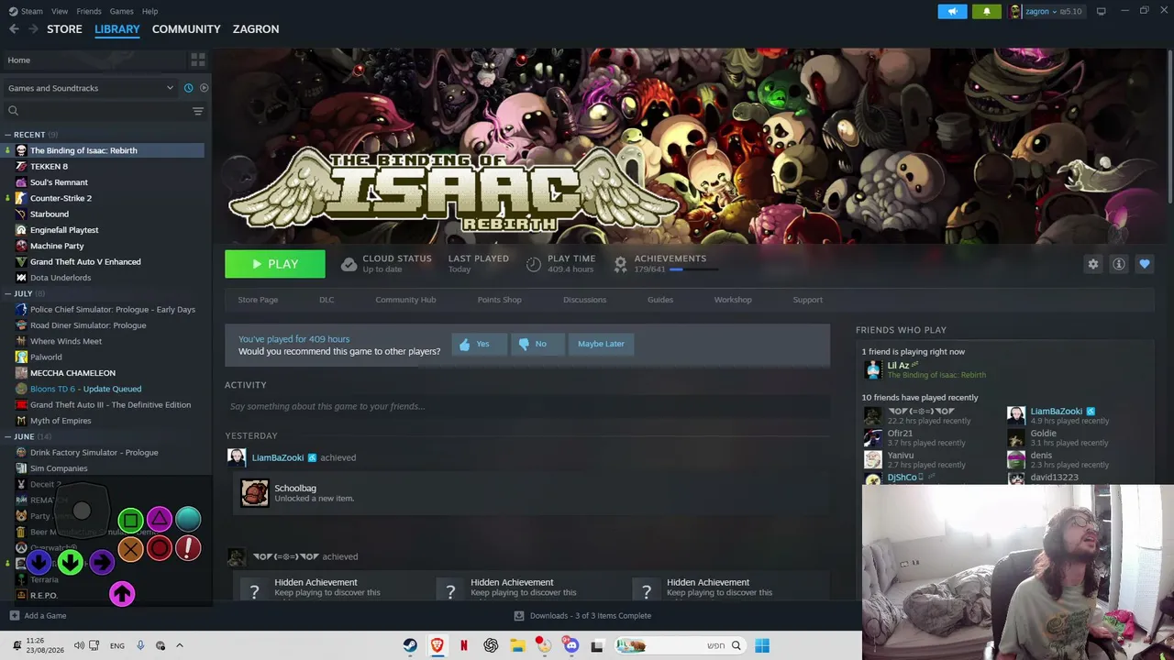Show game info with the info icon
The height and width of the screenshot is (660, 1174).
coord(1118,264)
